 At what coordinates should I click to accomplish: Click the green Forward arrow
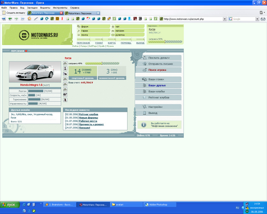pos(16,19)
